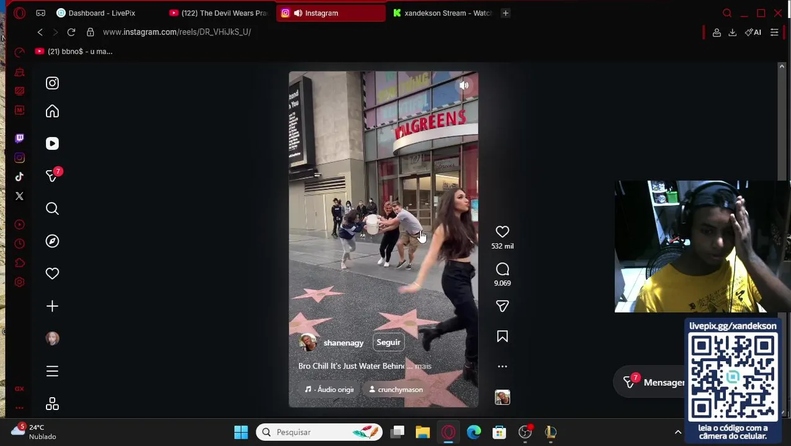Toggle the reel audio mute speaker

(x=464, y=85)
